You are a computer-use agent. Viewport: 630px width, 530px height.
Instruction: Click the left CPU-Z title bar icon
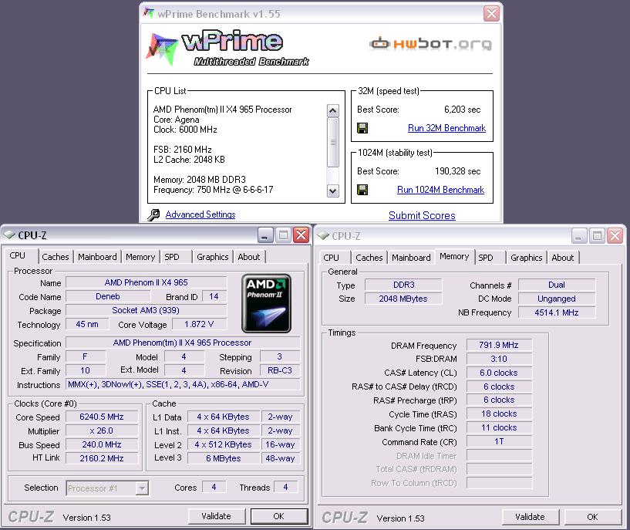(9, 235)
